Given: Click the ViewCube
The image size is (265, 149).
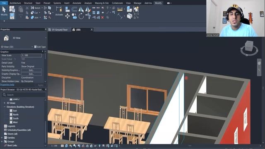Looking at the screenshot, I should [249, 46].
